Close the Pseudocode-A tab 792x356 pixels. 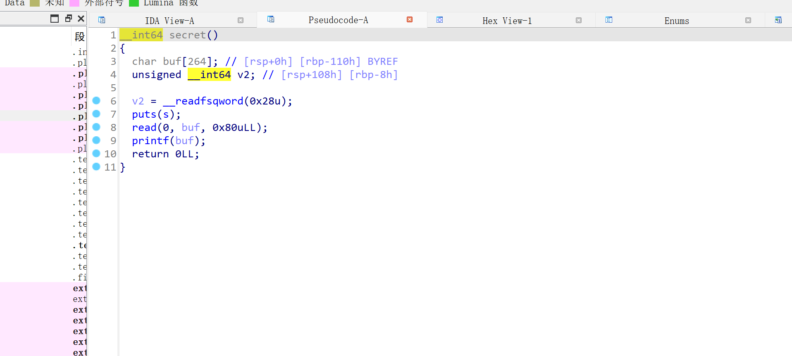(x=410, y=19)
